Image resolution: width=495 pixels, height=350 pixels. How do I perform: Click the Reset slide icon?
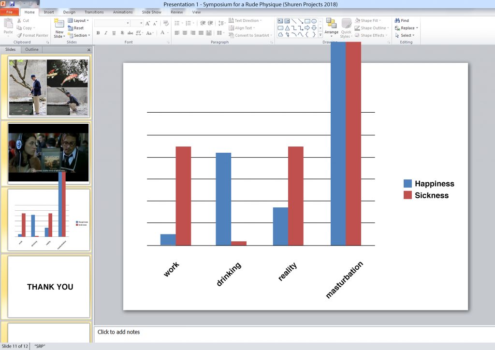pyautogui.click(x=71, y=28)
